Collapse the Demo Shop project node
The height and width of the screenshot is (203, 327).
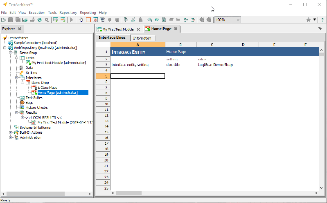point(10,53)
